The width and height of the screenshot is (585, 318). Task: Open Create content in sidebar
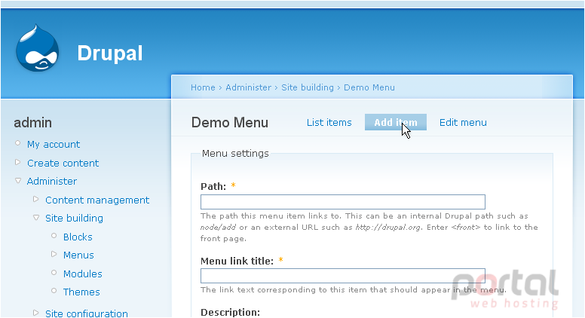pyautogui.click(x=63, y=164)
